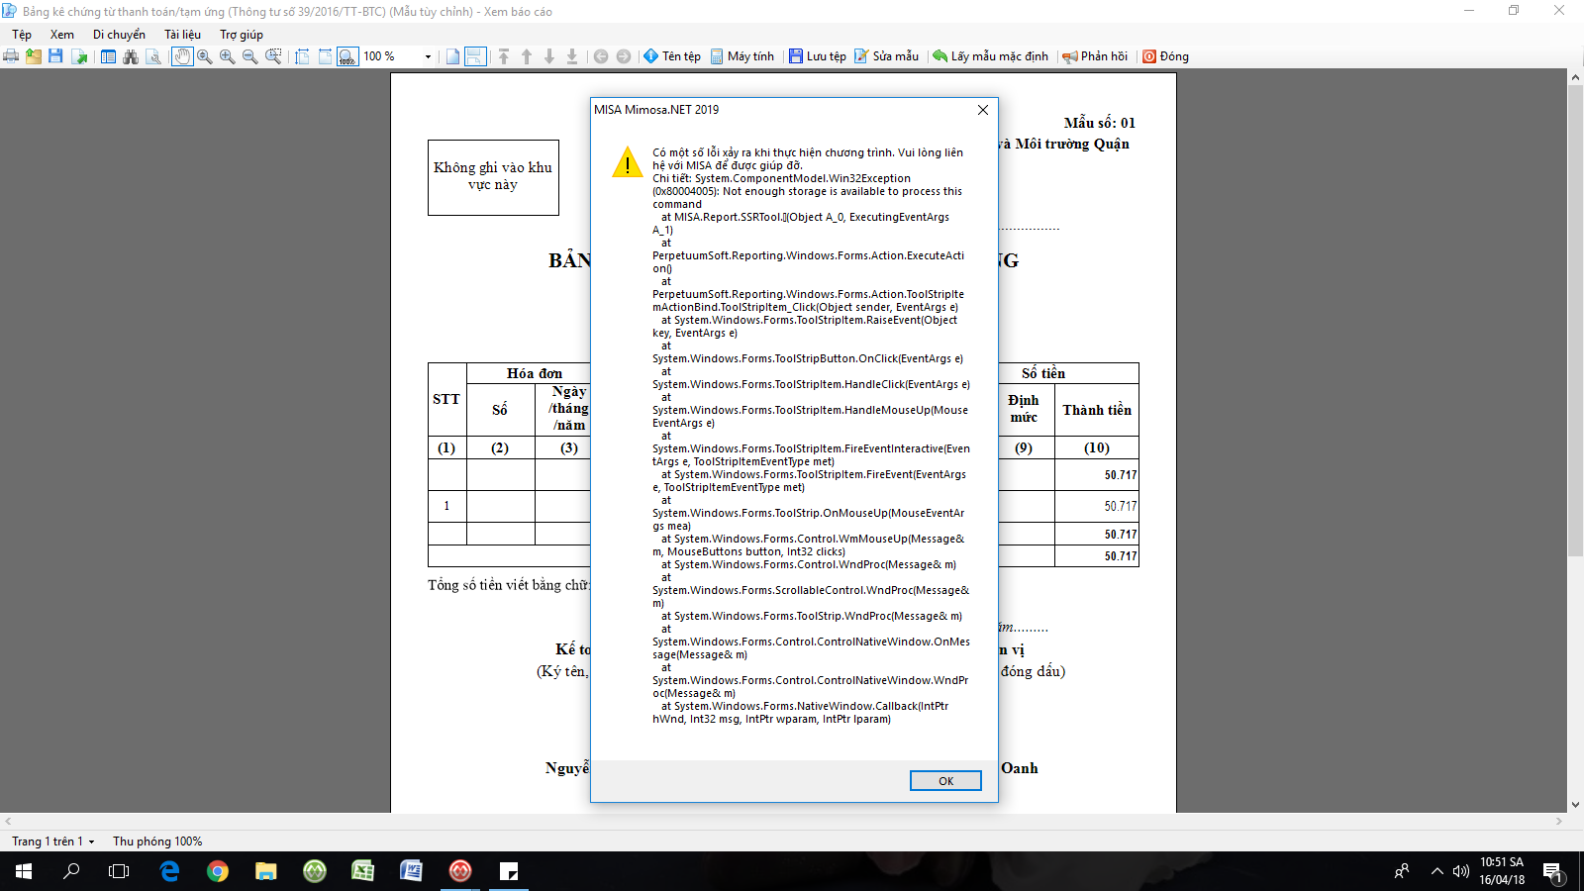Open Word from the taskbar
Image resolution: width=1584 pixels, height=891 pixels.
(412, 871)
